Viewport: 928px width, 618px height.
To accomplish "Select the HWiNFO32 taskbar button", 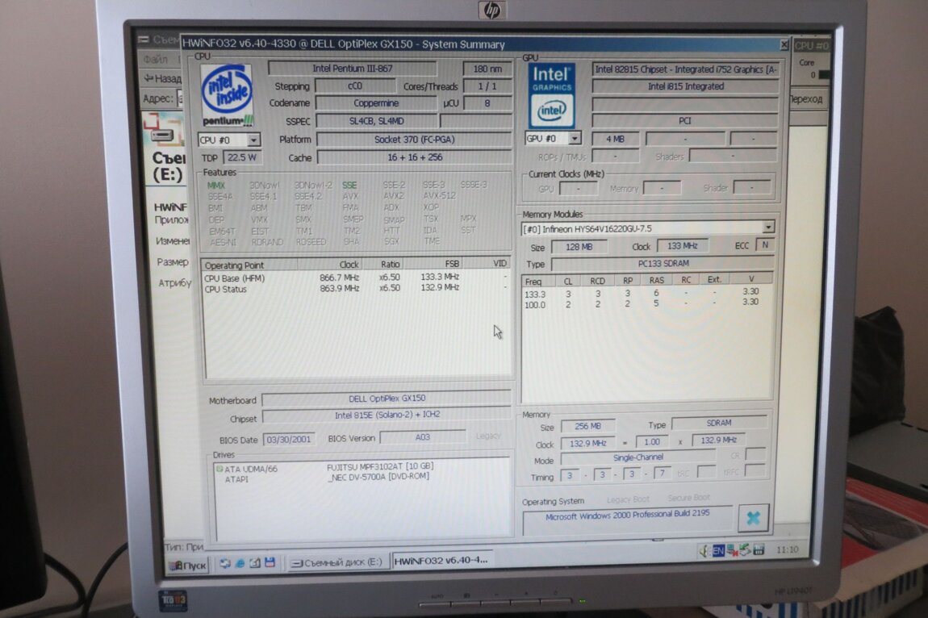I will pos(440,561).
